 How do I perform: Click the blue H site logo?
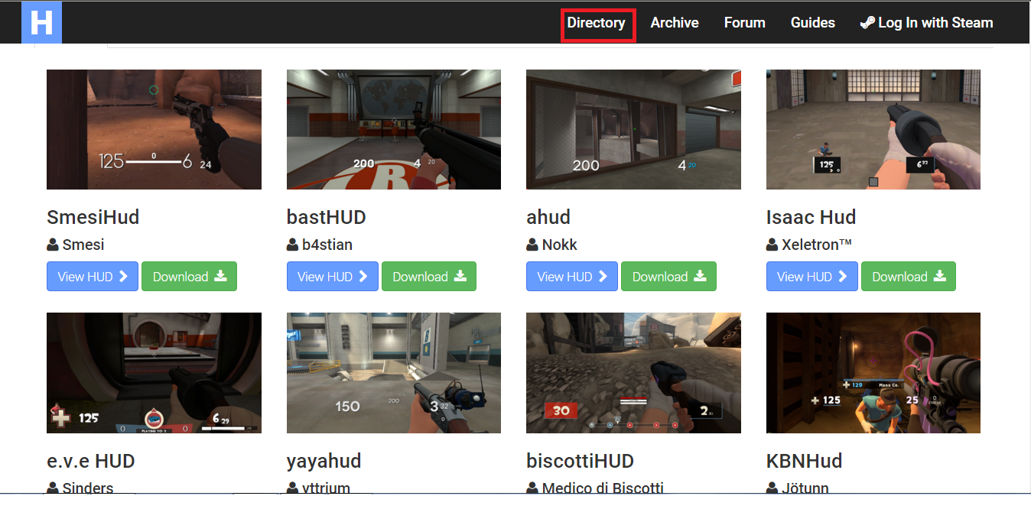click(x=41, y=22)
